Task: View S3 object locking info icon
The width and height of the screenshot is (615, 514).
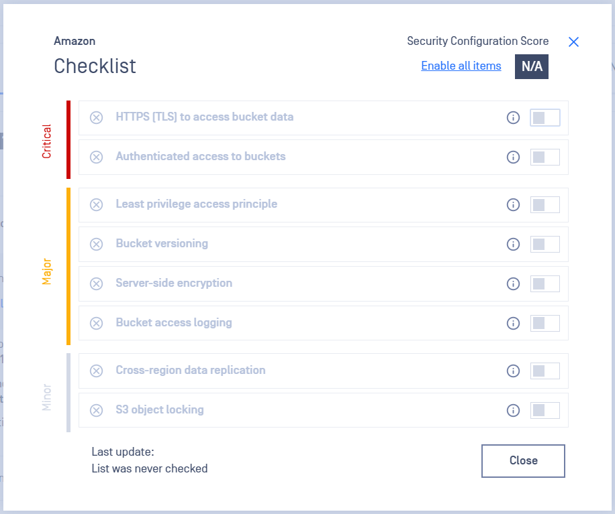Action: [x=513, y=410]
